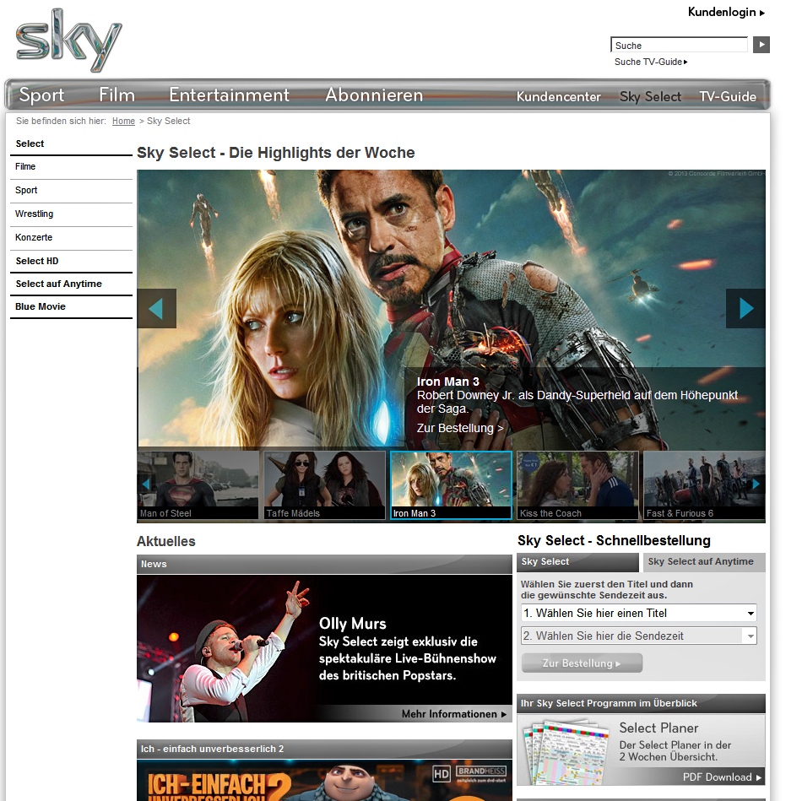This screenshot has width=802, height=801.
Task: Open TV-Guide in the navigation bar
Action: 727,97
